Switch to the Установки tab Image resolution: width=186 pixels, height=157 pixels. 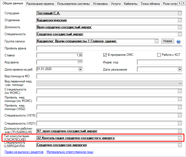[100, 4]
